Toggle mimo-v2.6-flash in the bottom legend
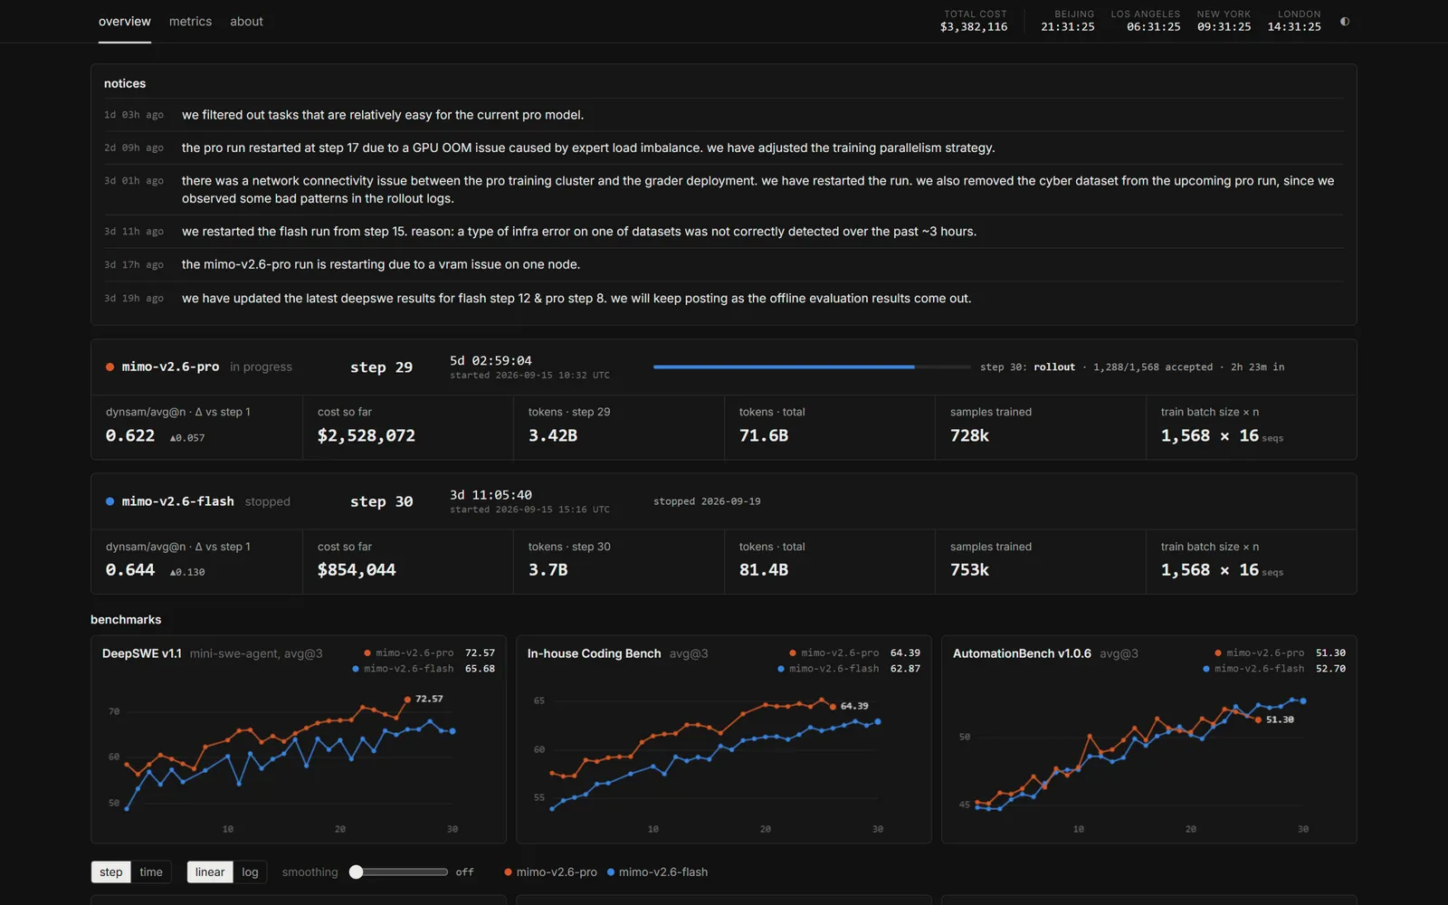1448x905 pixels. (x=657, y=872)
